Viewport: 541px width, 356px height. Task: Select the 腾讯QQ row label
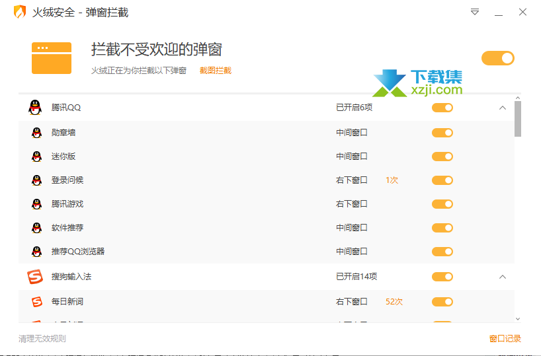pyautogui.click(x=66, y=108)
